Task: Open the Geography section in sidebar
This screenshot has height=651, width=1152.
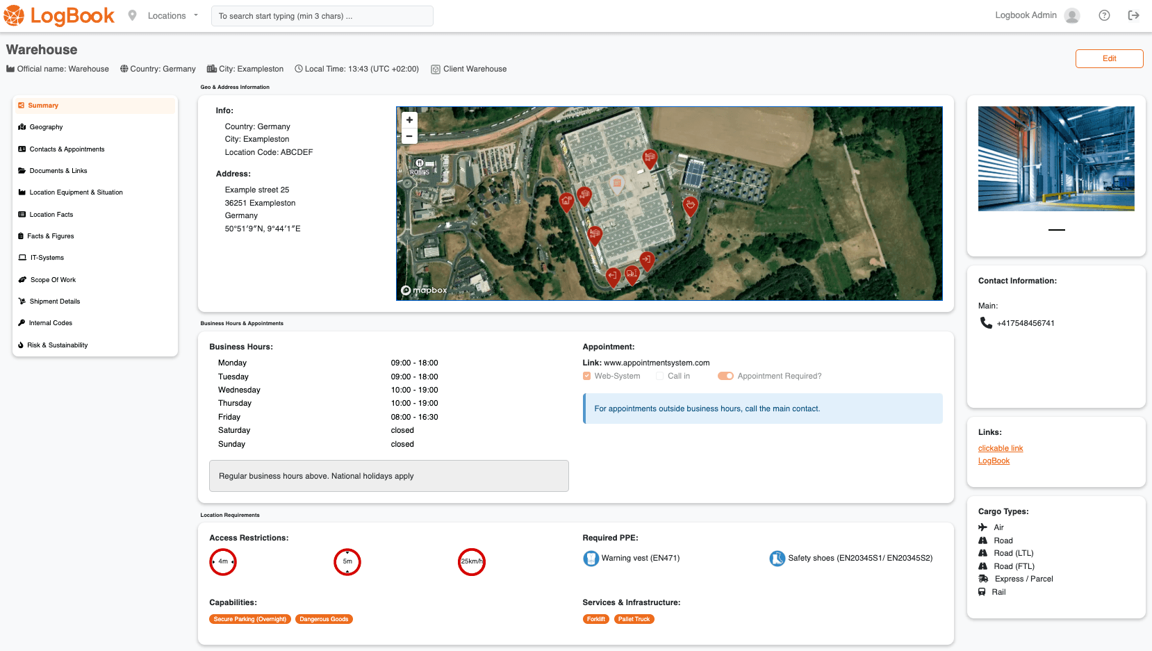Action: pos(46,127)
